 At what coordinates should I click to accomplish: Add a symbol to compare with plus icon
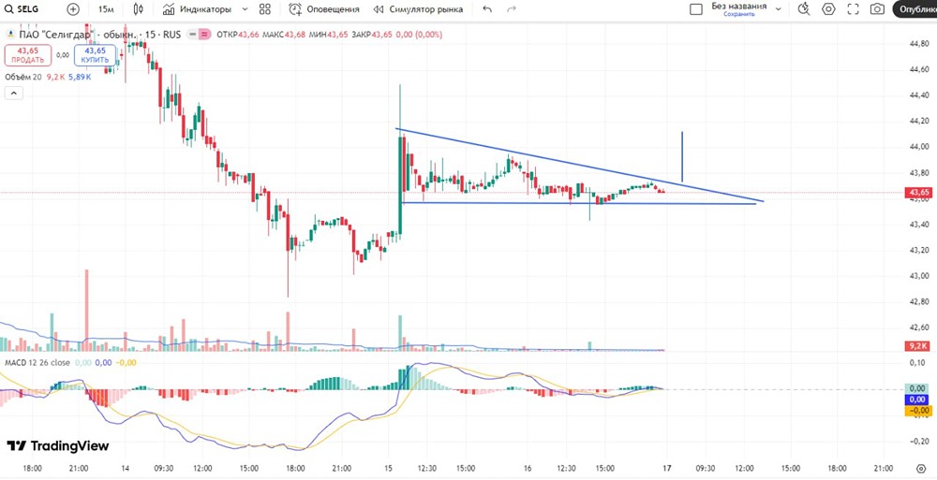pyautogui.click(x=73, y=9)
